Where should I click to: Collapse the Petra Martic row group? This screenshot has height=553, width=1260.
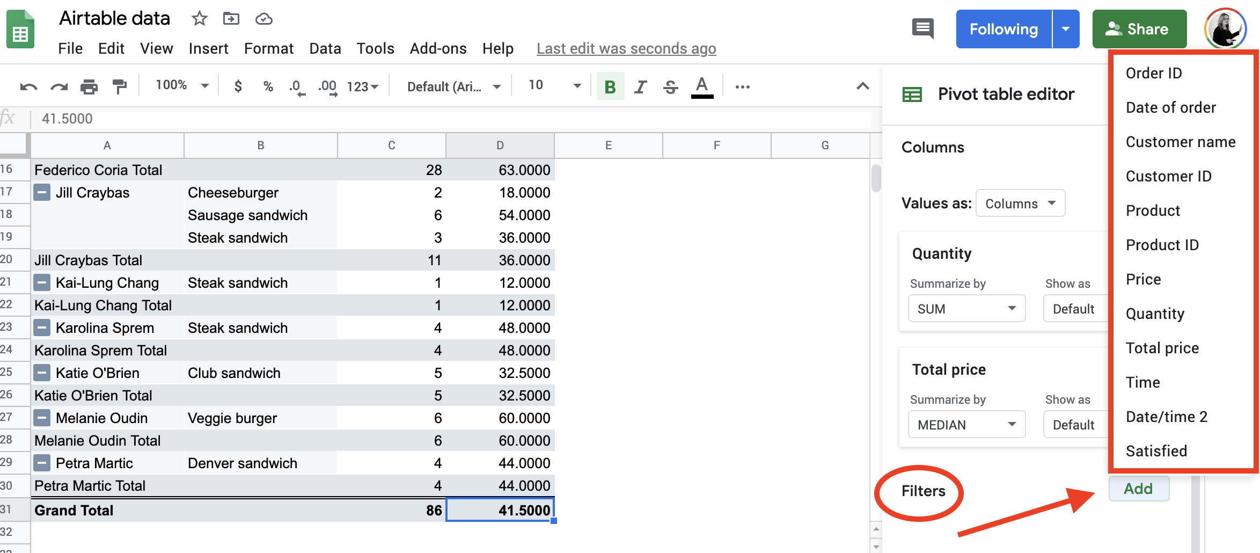pyautogui.click(x=41, y=462)
